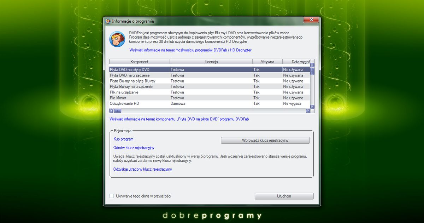Click "Wprowadź klucz rejestracyjny" button
This screenshot has height=223, width=424.
[x=265, y=140]
